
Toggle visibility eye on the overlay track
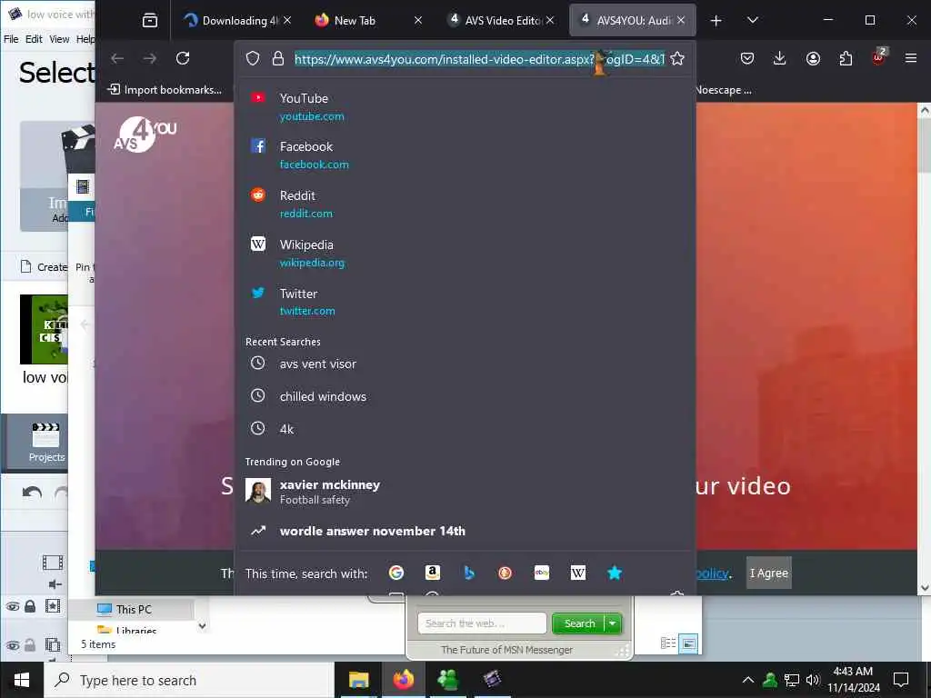[12, 645]
